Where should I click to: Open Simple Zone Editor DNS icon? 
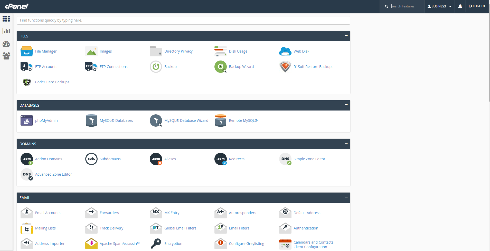[285, 159]
